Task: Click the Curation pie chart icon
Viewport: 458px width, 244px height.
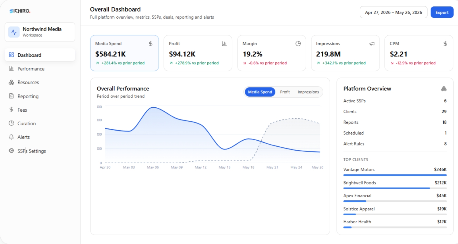Action: click(12, 123)
